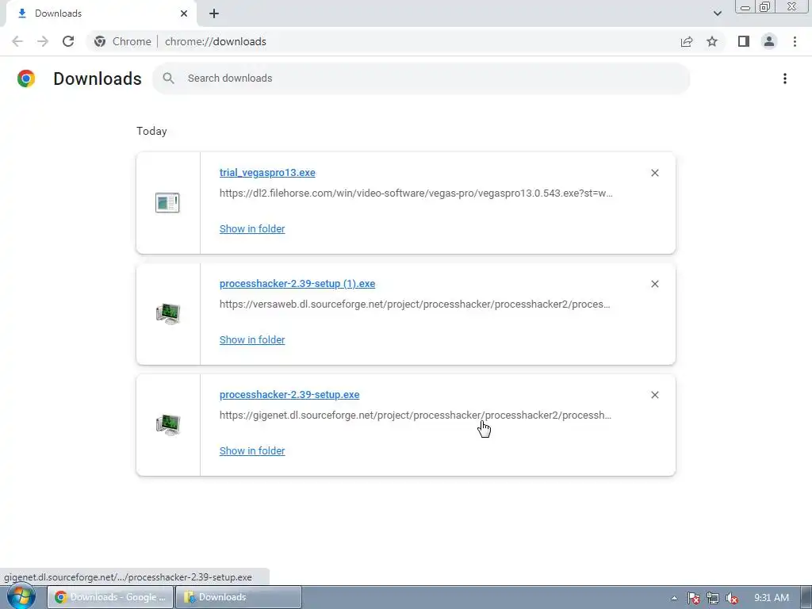812x609 pixels.
Task: Open the side panel icon
Action: pyautogui.click(x=744, y=41)
